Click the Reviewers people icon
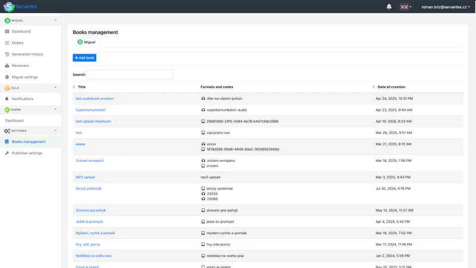The width and height of the screenshot is (476, 268). point(7,66)
